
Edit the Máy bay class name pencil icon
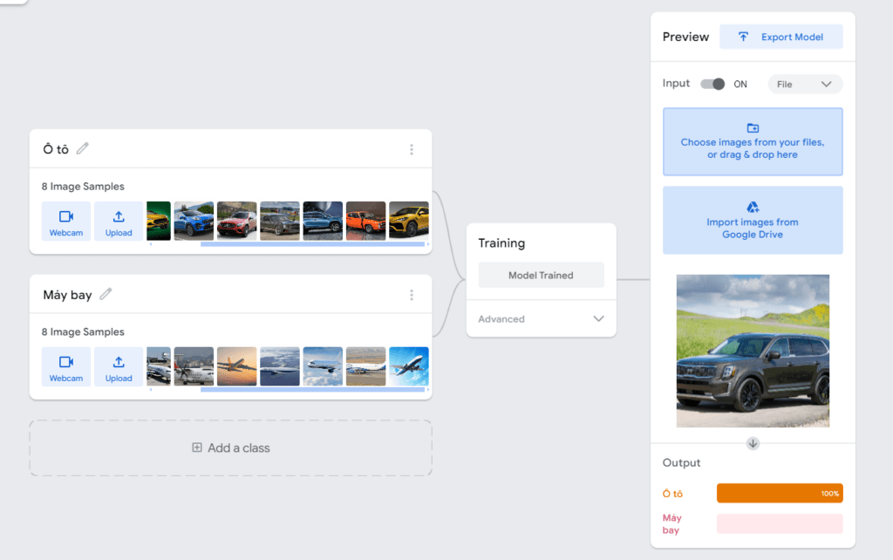(x=106, y=294)
